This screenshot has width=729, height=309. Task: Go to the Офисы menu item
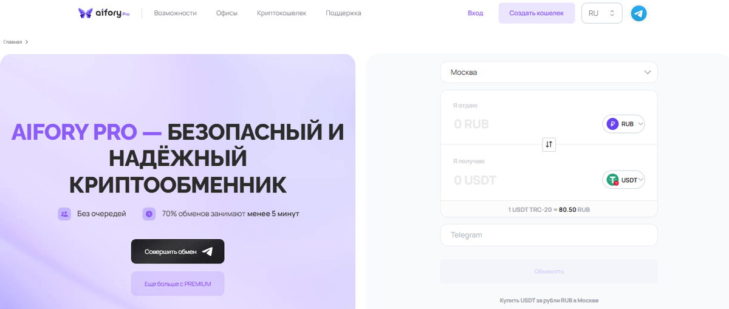[227, 13]
